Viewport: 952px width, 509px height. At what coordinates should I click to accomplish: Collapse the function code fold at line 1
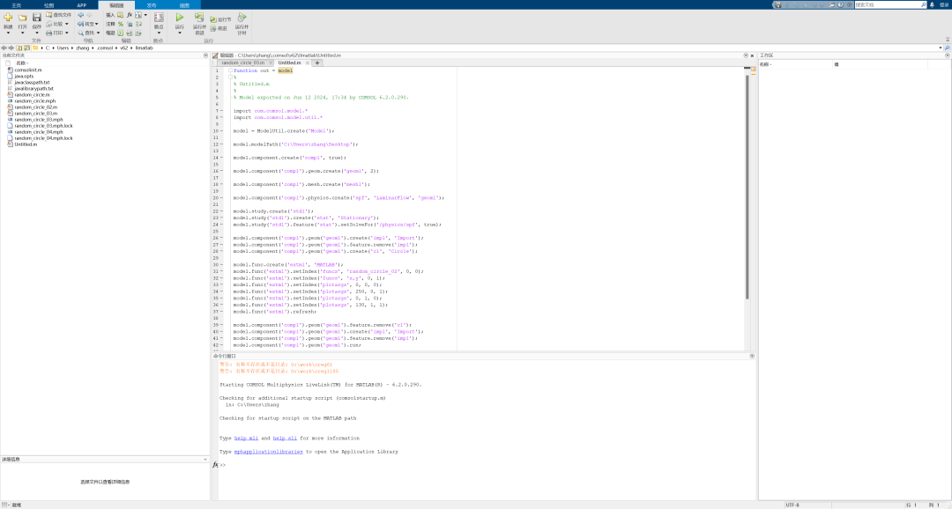[x=229, y=70]
